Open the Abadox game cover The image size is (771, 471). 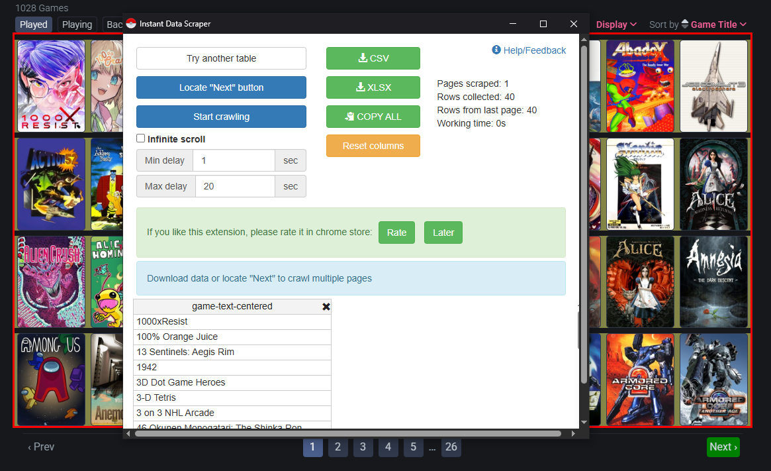[640, 86]
